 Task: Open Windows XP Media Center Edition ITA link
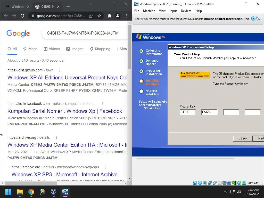(67, 145)
